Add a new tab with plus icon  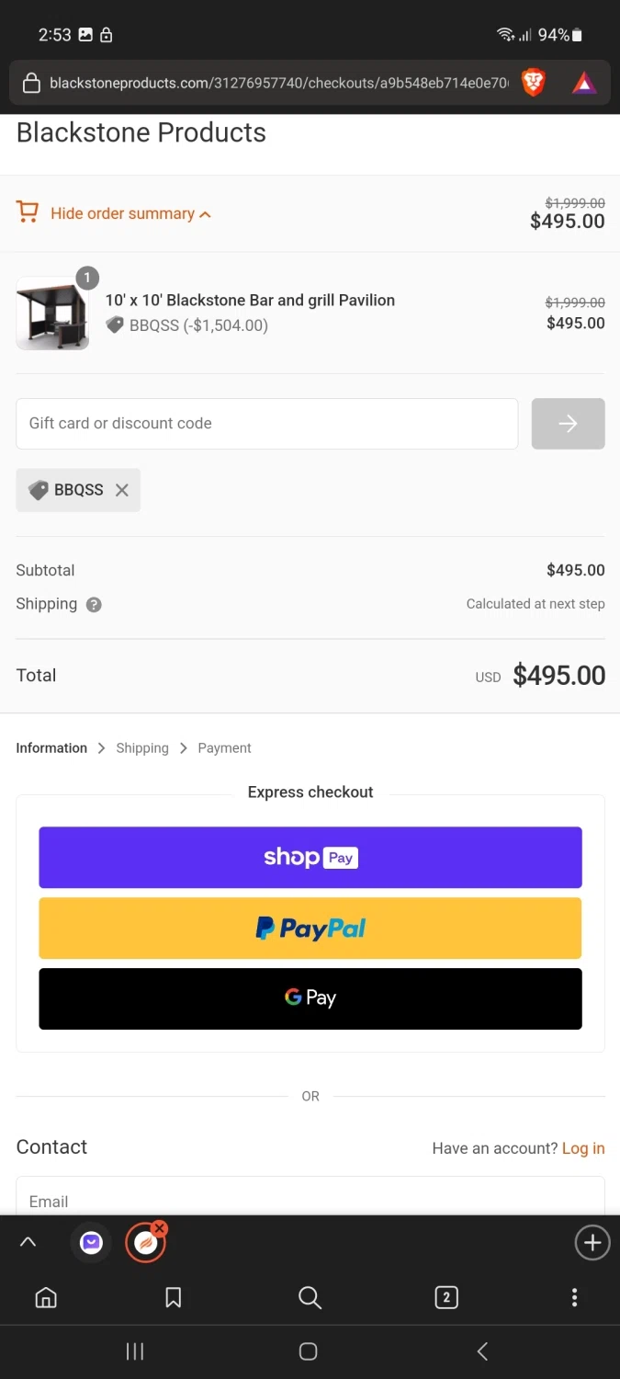(x=592, y=1243)
